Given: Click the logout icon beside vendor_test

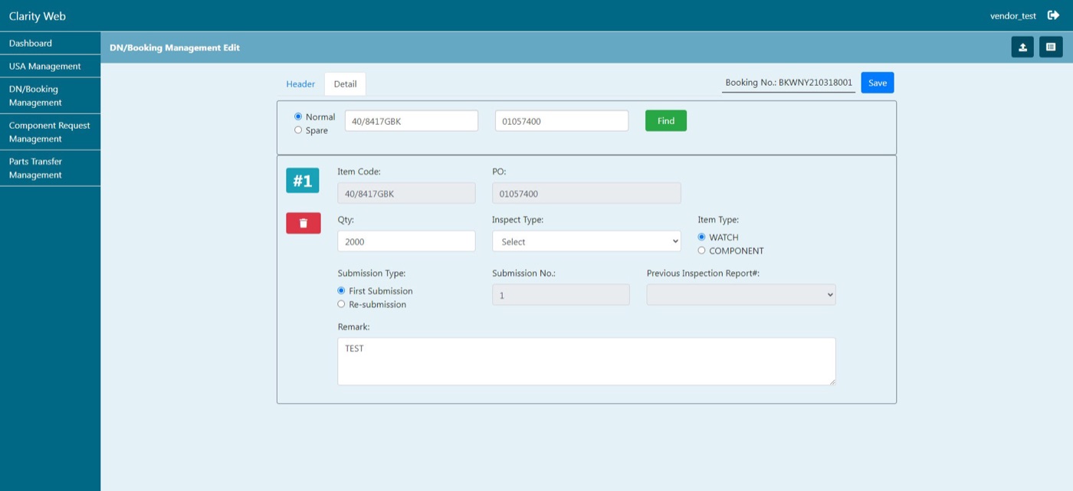Looking at the screenshot, I should pos(1054,15).
